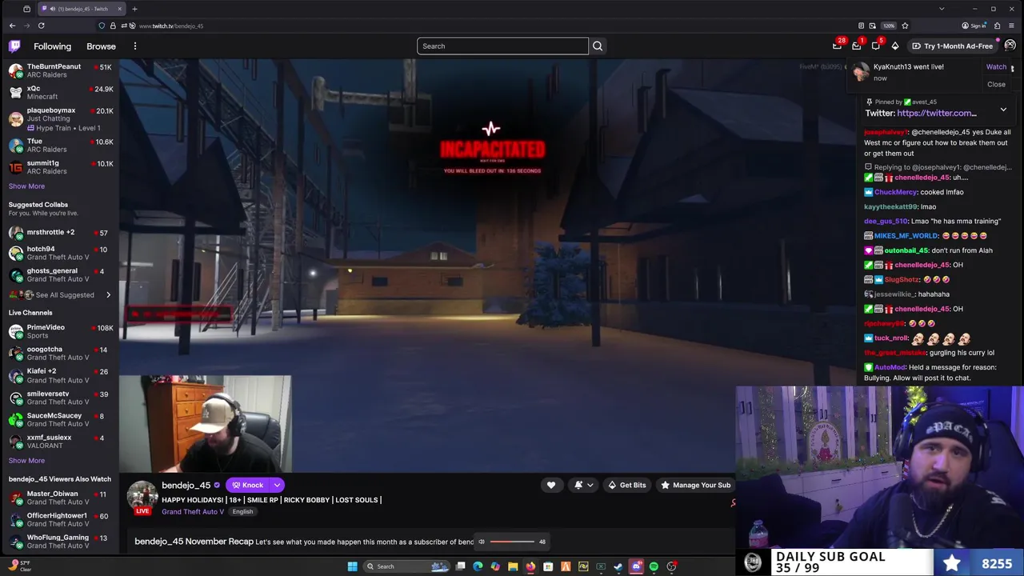Click Show More under Live Channels
The image size is (1024, 576).
click(26, 461)
